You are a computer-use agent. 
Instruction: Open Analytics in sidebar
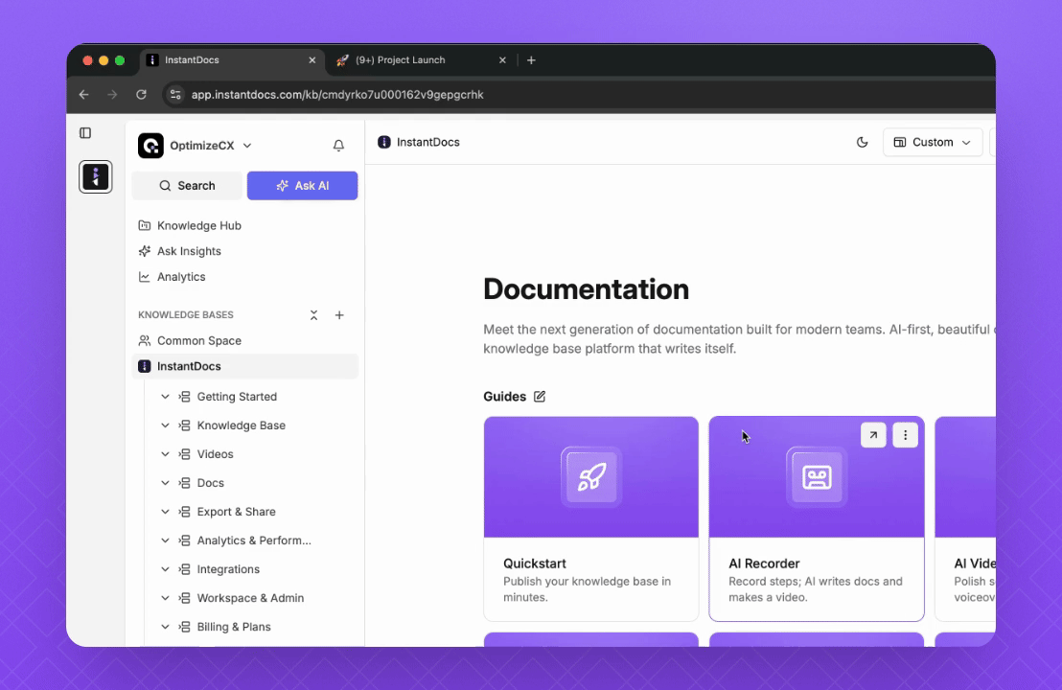click(x=181, y=277)
